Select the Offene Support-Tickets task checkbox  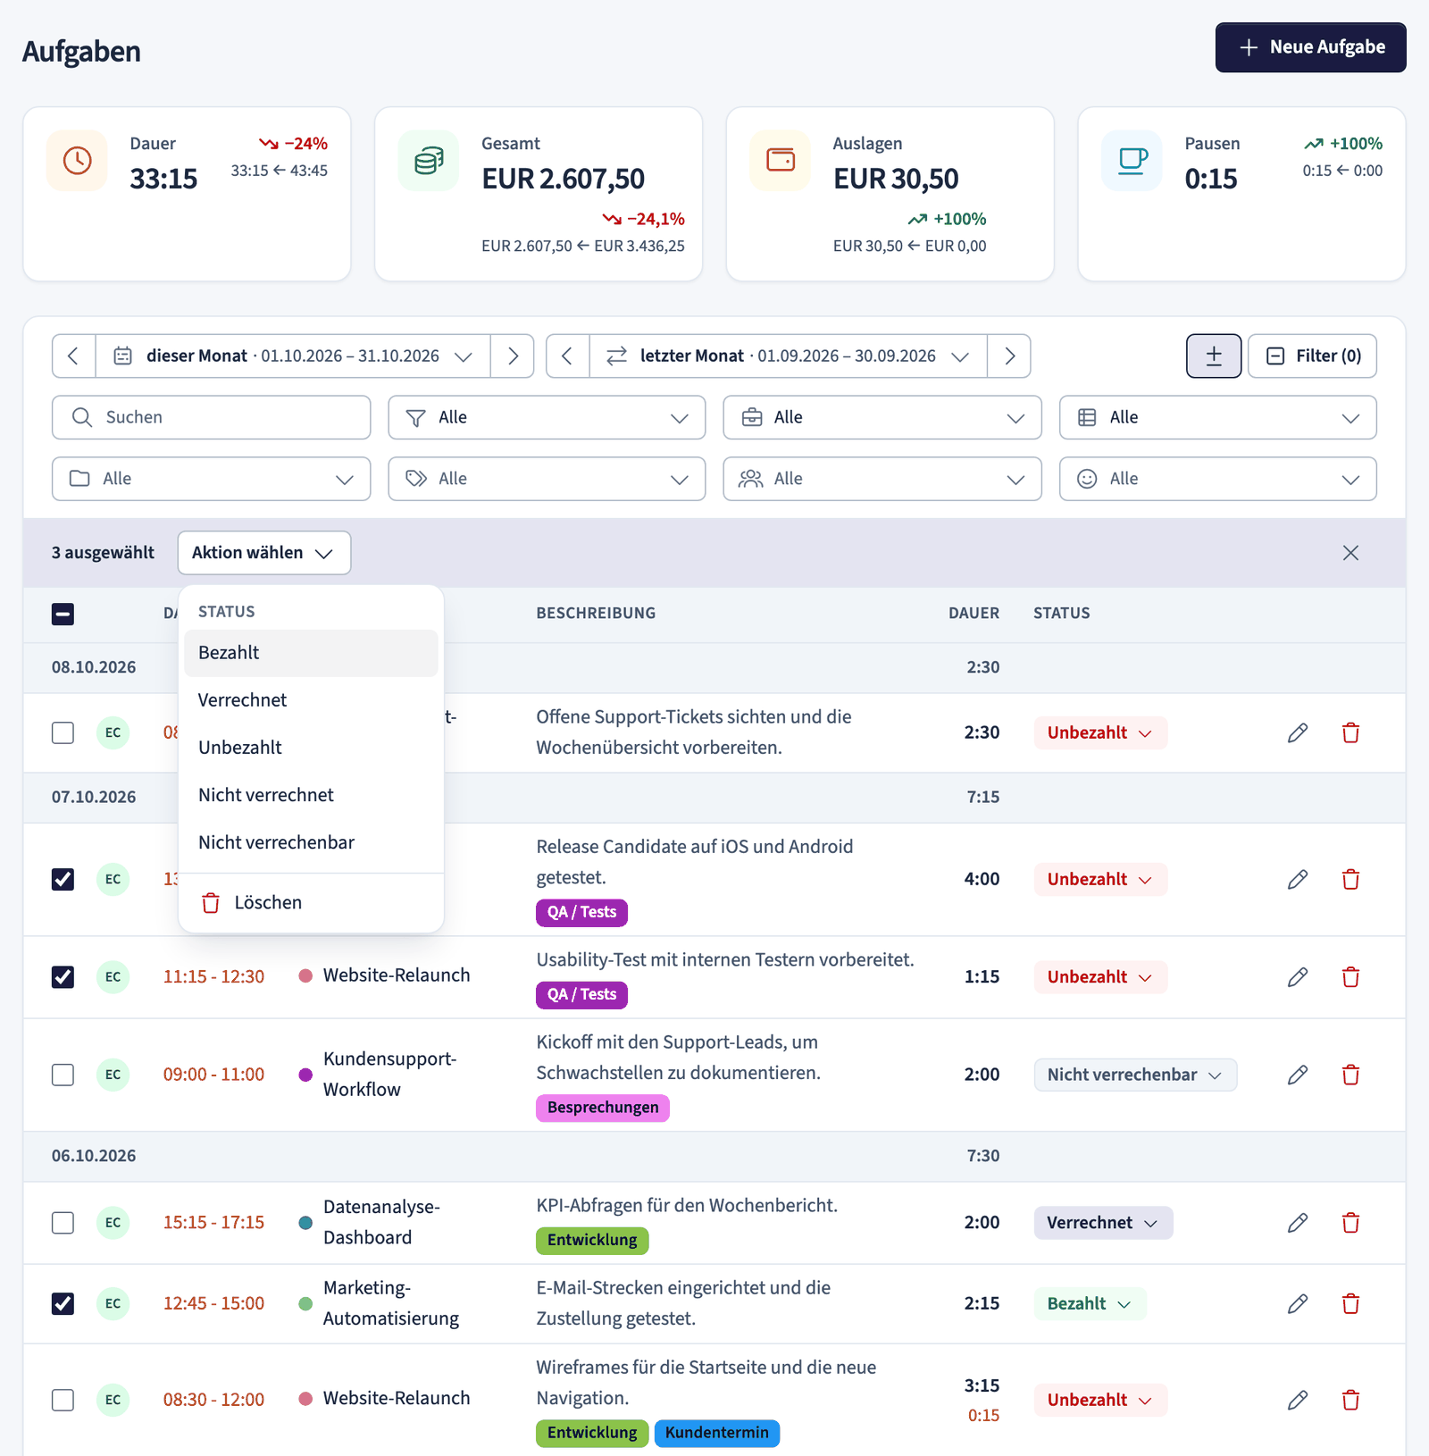63,733
